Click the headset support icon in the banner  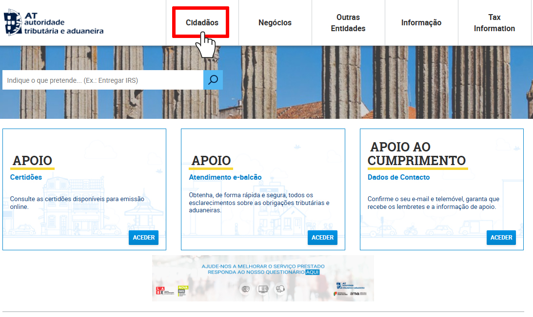pos(280,289)
